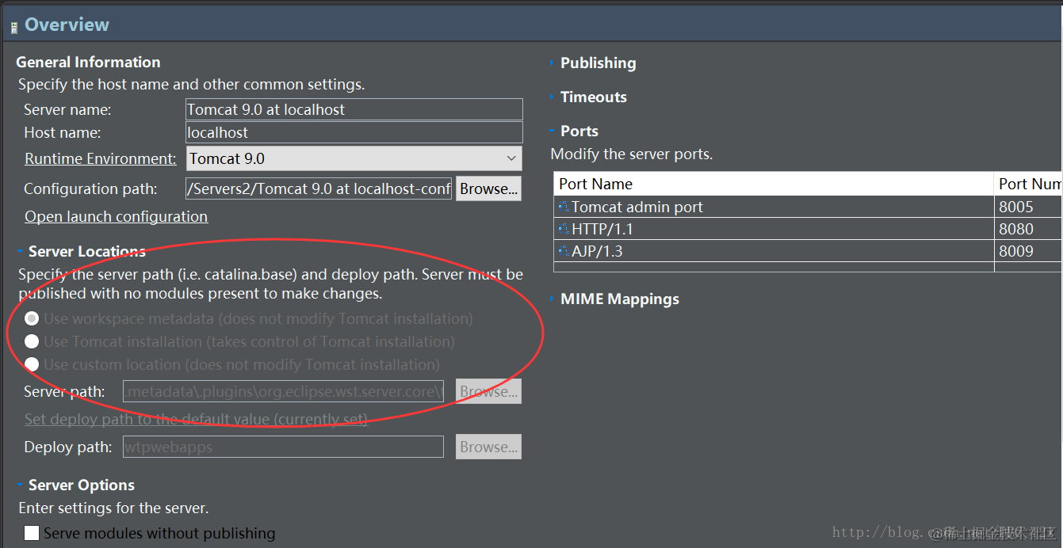Open launch configuration link
This screenshot has width=1063, height=548.
point(117,216)
